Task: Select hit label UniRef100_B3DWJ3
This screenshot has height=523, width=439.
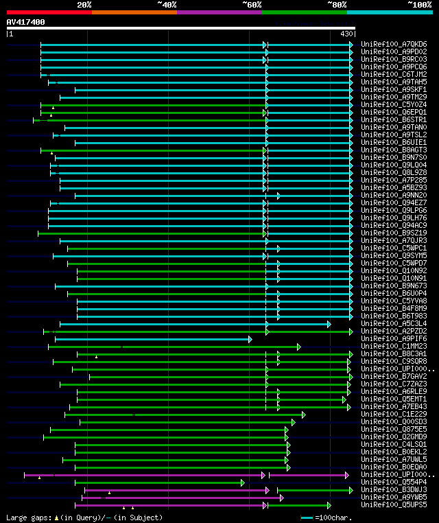Action: click(394, 489)
